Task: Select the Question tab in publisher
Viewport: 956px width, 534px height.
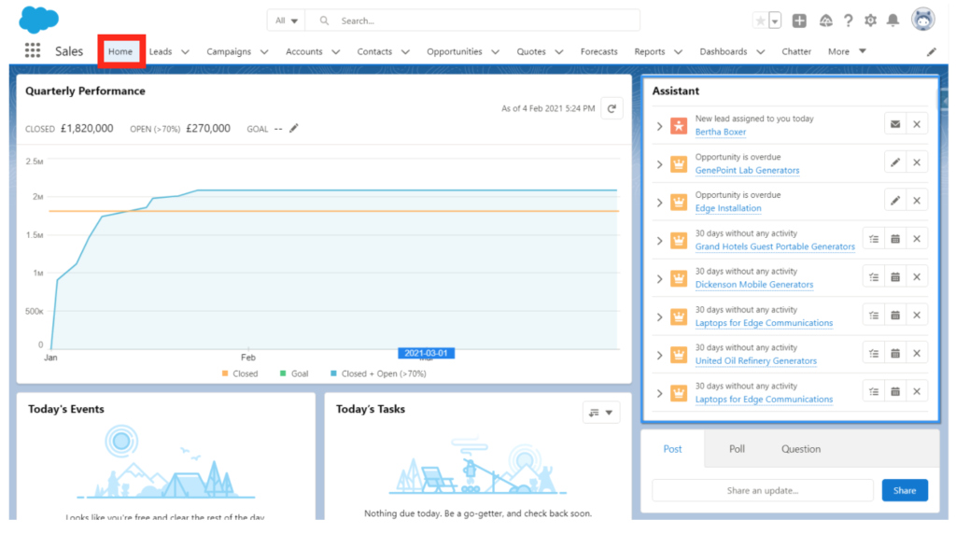Action: pos(800,449)
